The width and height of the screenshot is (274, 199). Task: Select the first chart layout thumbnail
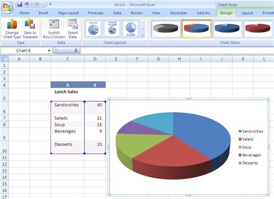coord(93,28)
